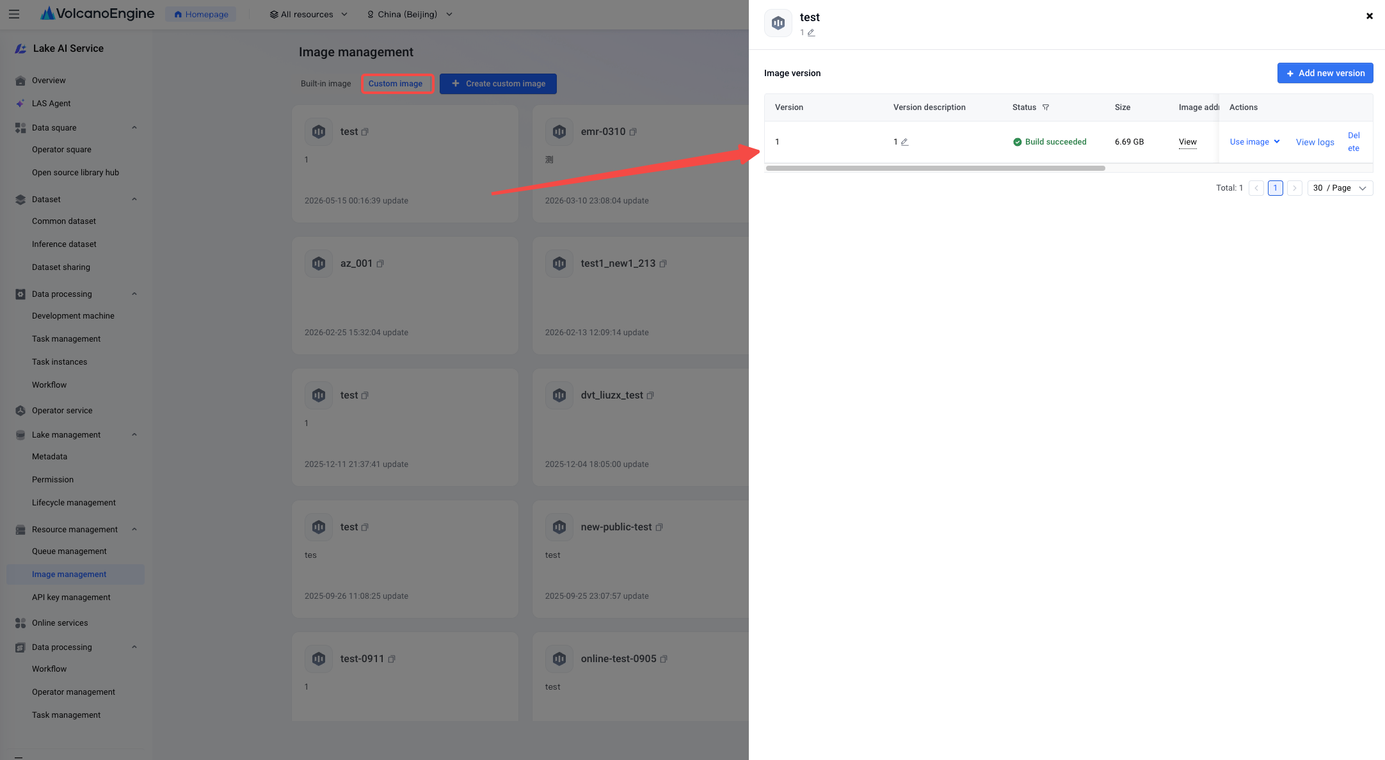
Task: Delete version 1 of the image
Action: pos(1354,142)
